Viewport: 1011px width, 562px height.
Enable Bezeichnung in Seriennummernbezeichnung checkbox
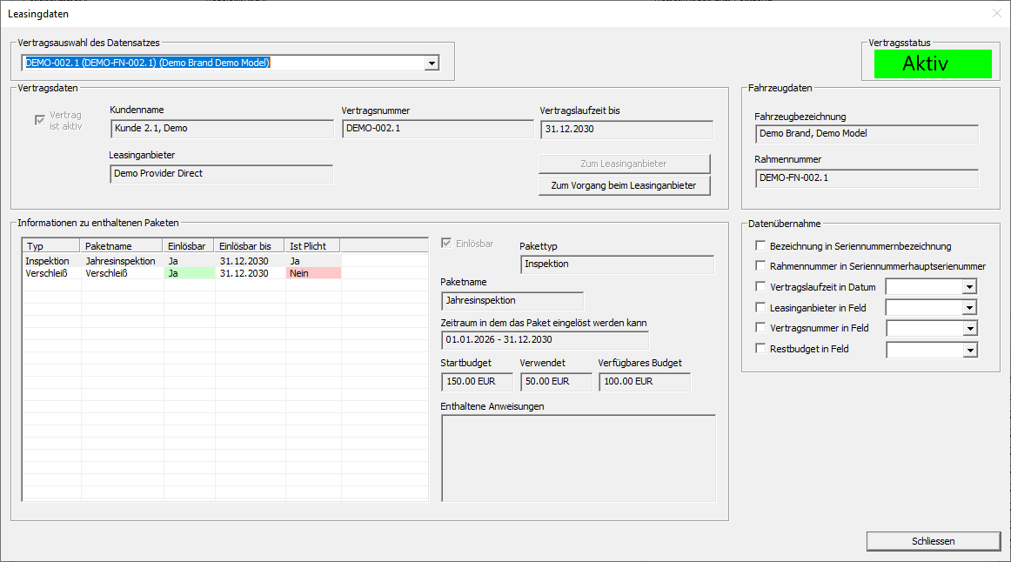(760, 245)
